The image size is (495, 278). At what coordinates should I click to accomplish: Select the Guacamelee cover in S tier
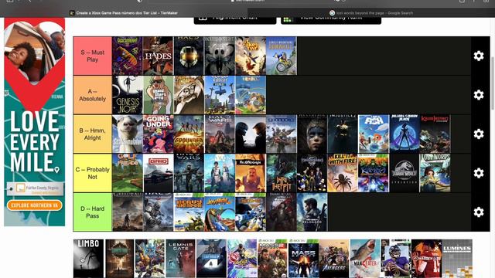(x=127, y=56)
